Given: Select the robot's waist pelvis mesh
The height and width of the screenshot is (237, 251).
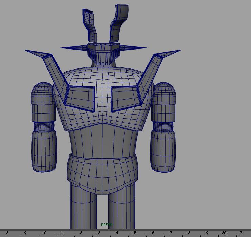Looking at the screenshot, I should (x=102, y=174).
